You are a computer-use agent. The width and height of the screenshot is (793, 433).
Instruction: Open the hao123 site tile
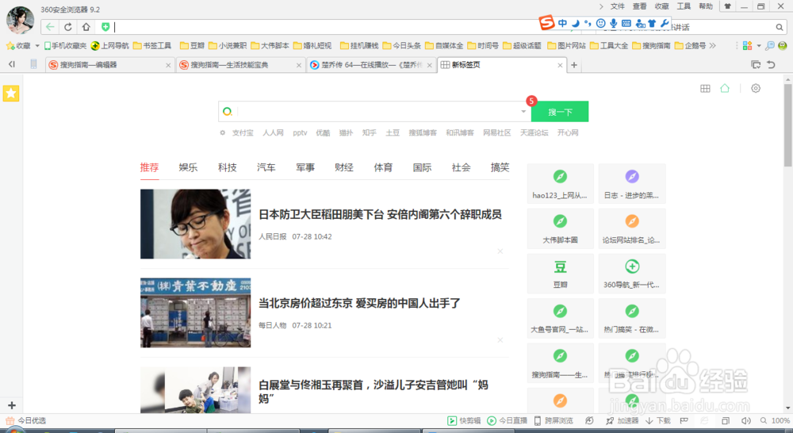561,184
